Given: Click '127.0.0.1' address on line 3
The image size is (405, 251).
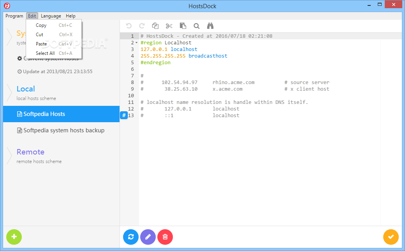Looking at the screenshot, I should [154, 49].
